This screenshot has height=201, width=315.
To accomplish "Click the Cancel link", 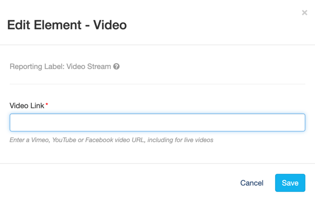I will [x=252, y=183].
